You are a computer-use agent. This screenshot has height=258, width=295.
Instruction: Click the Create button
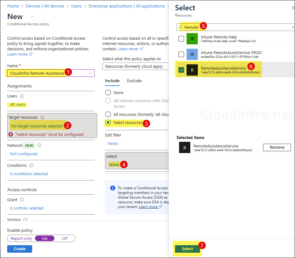point(20,249)
